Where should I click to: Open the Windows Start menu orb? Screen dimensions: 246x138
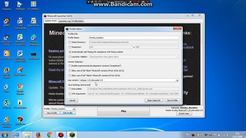[x=5, y=135]
